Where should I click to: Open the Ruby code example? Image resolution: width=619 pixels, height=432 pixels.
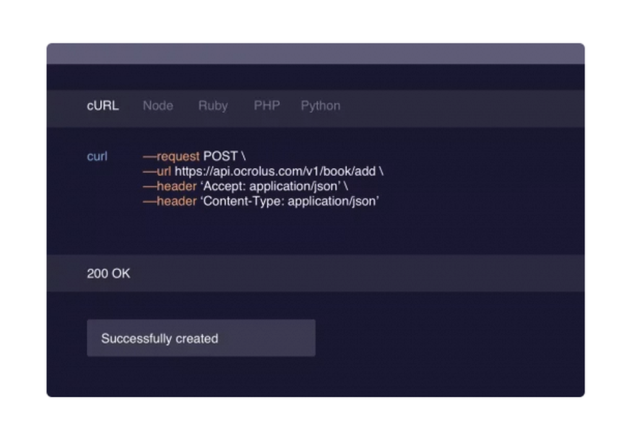point(212,105)
